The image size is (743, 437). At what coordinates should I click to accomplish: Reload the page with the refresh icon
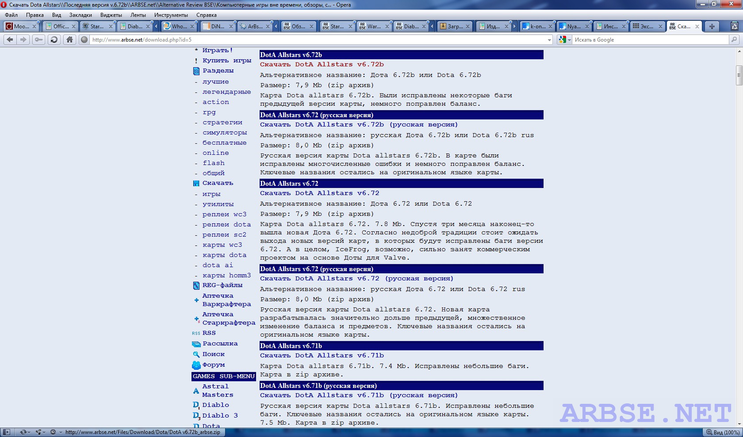54,40
